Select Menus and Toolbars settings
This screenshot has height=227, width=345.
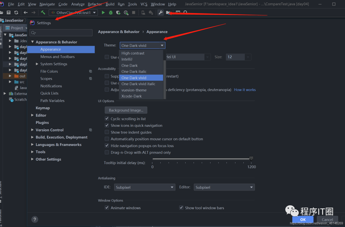57,57
